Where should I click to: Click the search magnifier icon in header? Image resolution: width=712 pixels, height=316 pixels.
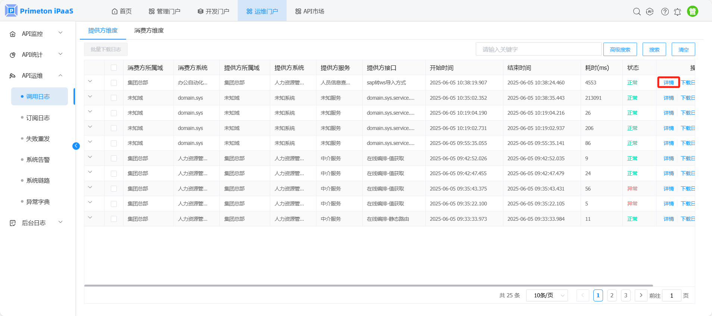[637, 12]
